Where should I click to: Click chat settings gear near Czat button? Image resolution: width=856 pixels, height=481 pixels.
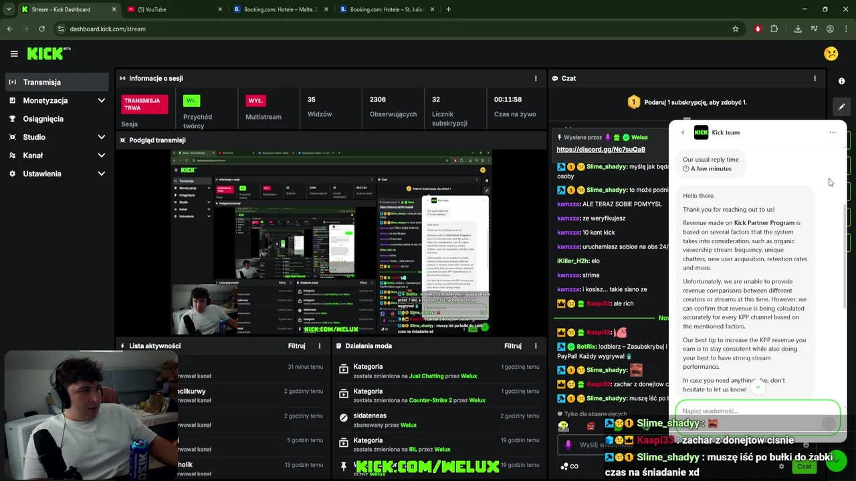[781, 466]
